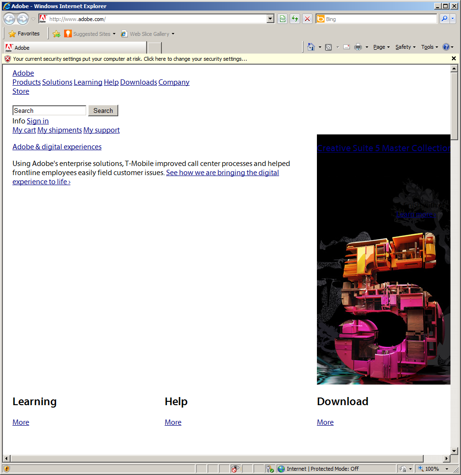Expand the Print options dropdown arrow

pyautogui.click(x=367, y=47)
